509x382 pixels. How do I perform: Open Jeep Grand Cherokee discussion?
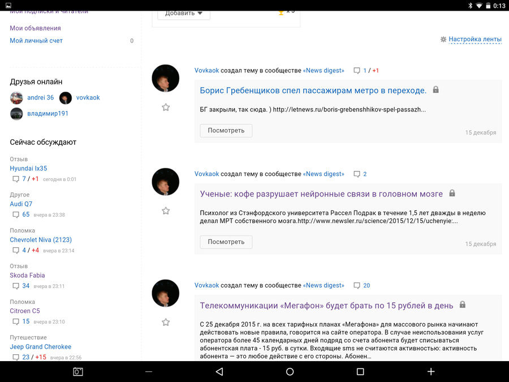tap(41, 347)
